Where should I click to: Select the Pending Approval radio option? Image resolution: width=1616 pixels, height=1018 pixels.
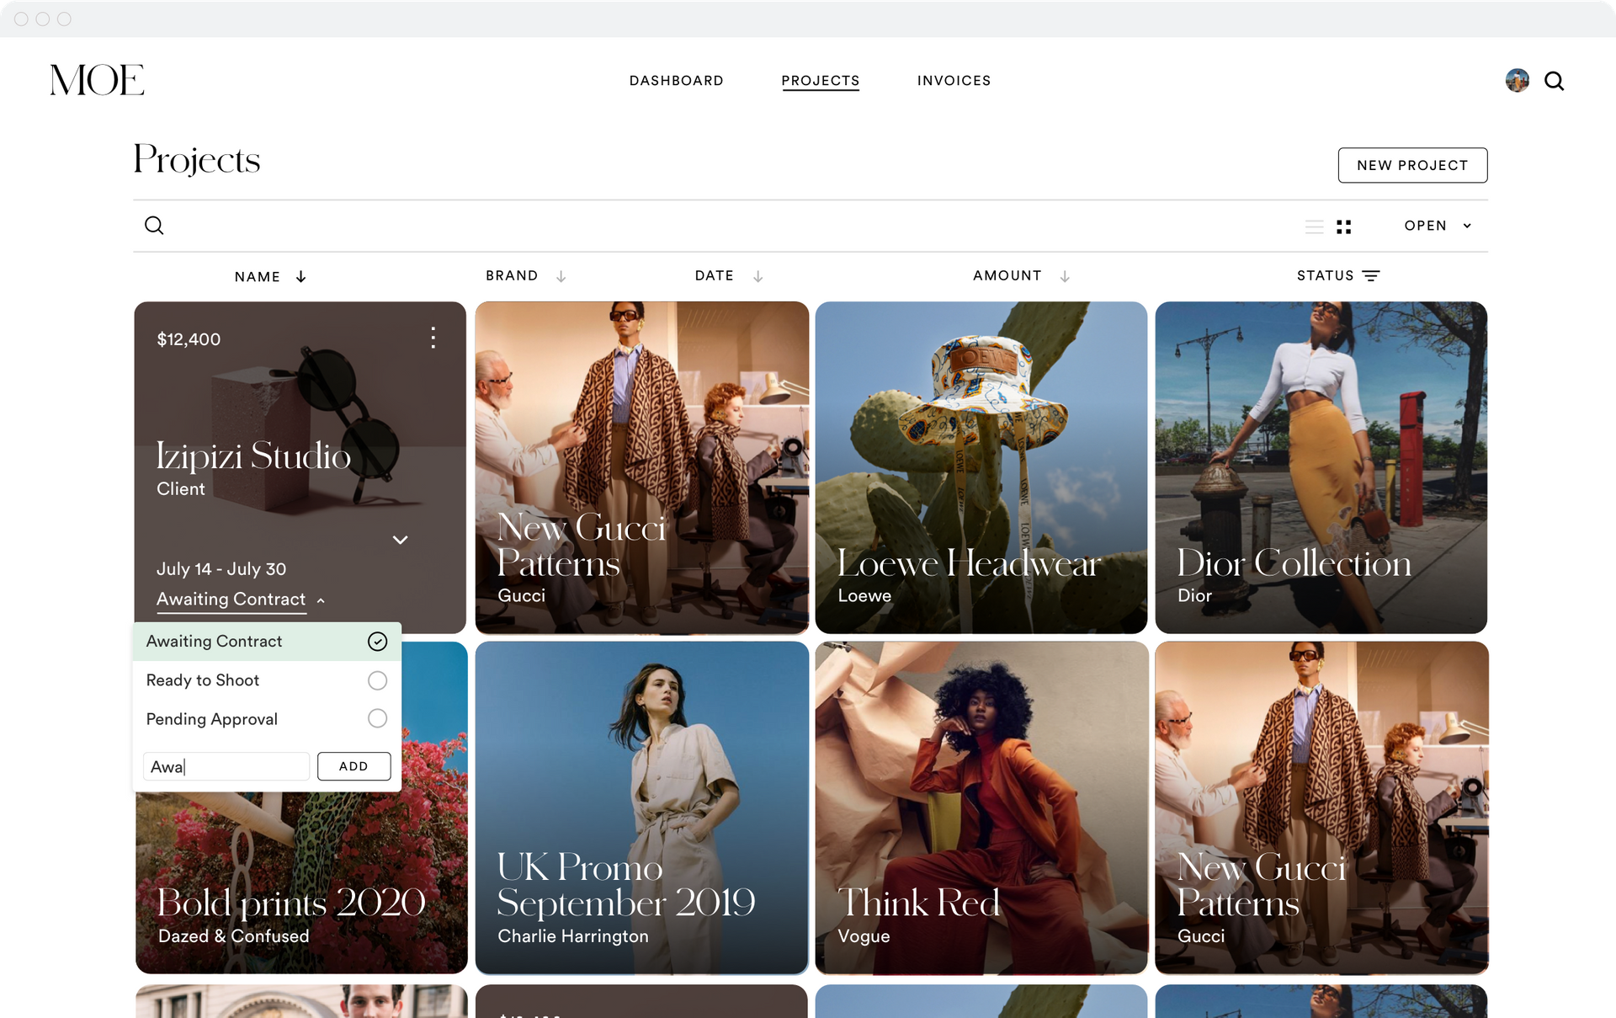(x=377, y=719)
